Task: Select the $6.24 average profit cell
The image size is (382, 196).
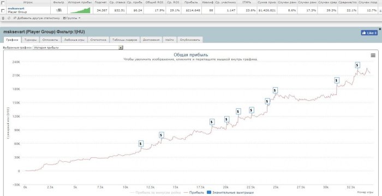Action: coord(135,10)
